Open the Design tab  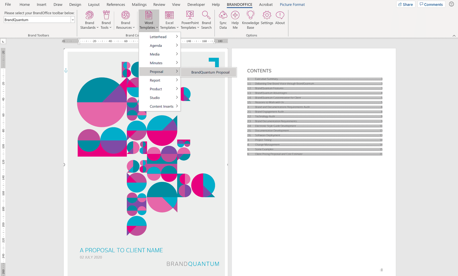(75, 5)
